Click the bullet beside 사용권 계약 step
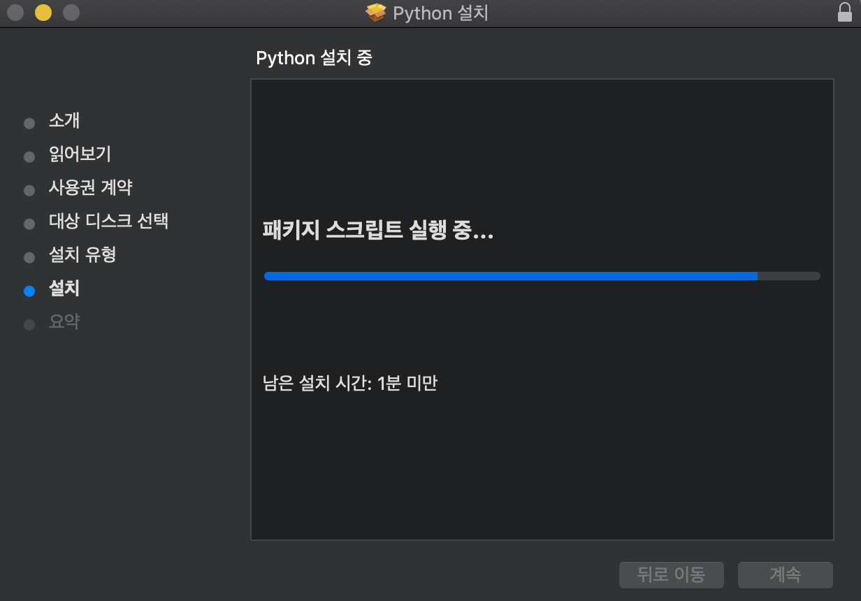The image size is (861, 601). 29,191
